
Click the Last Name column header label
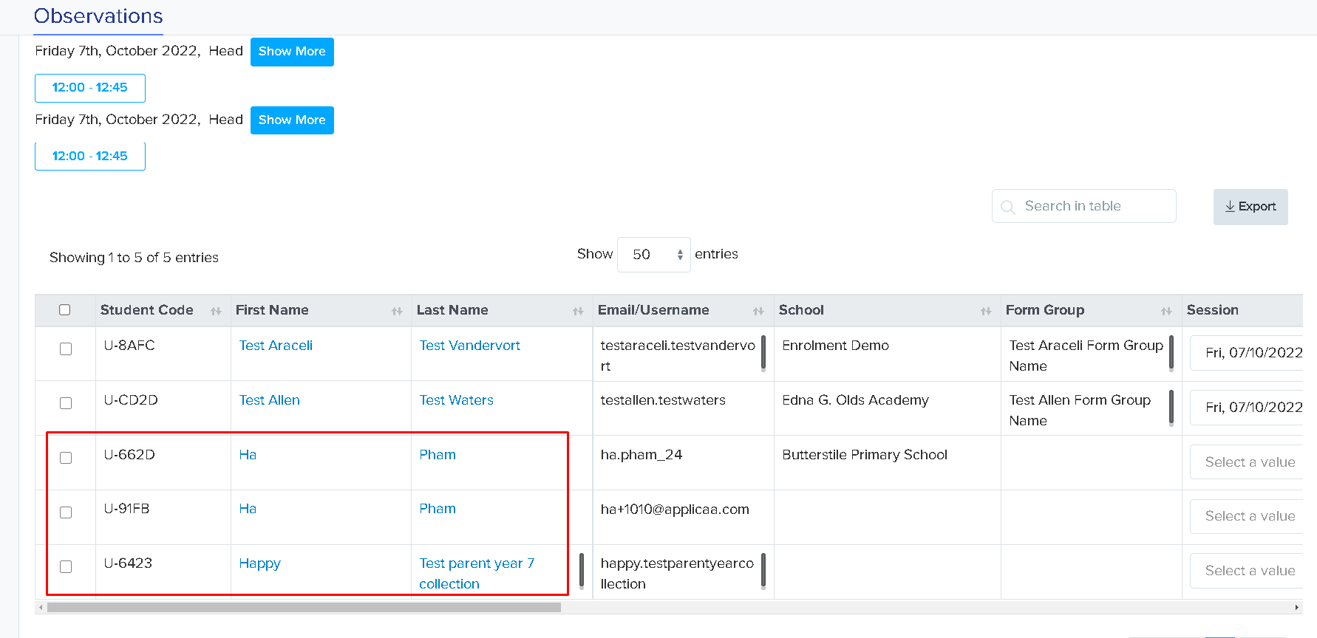452,310
